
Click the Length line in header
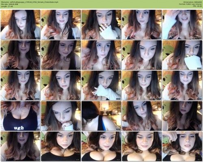point(7,6)
